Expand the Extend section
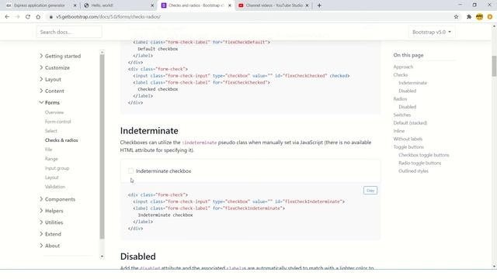497x279 pixels. pyautogui.click(x=50, y=234)
